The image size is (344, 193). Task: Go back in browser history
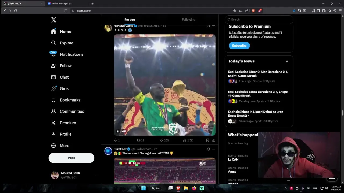coord(5,11)
